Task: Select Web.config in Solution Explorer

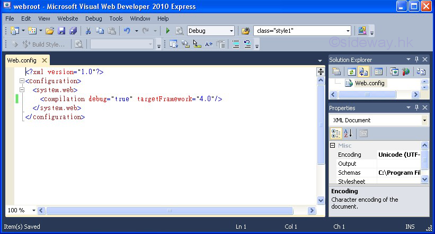Action: tap(369, 83)
